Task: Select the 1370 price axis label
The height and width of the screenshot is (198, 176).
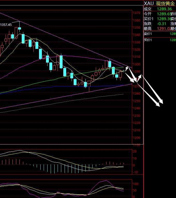Action: [x=136, y=13]
